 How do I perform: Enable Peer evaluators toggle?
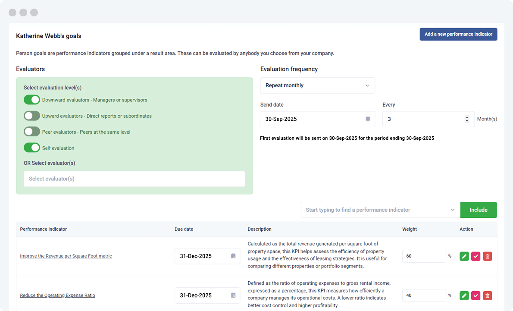click(32, 132)
